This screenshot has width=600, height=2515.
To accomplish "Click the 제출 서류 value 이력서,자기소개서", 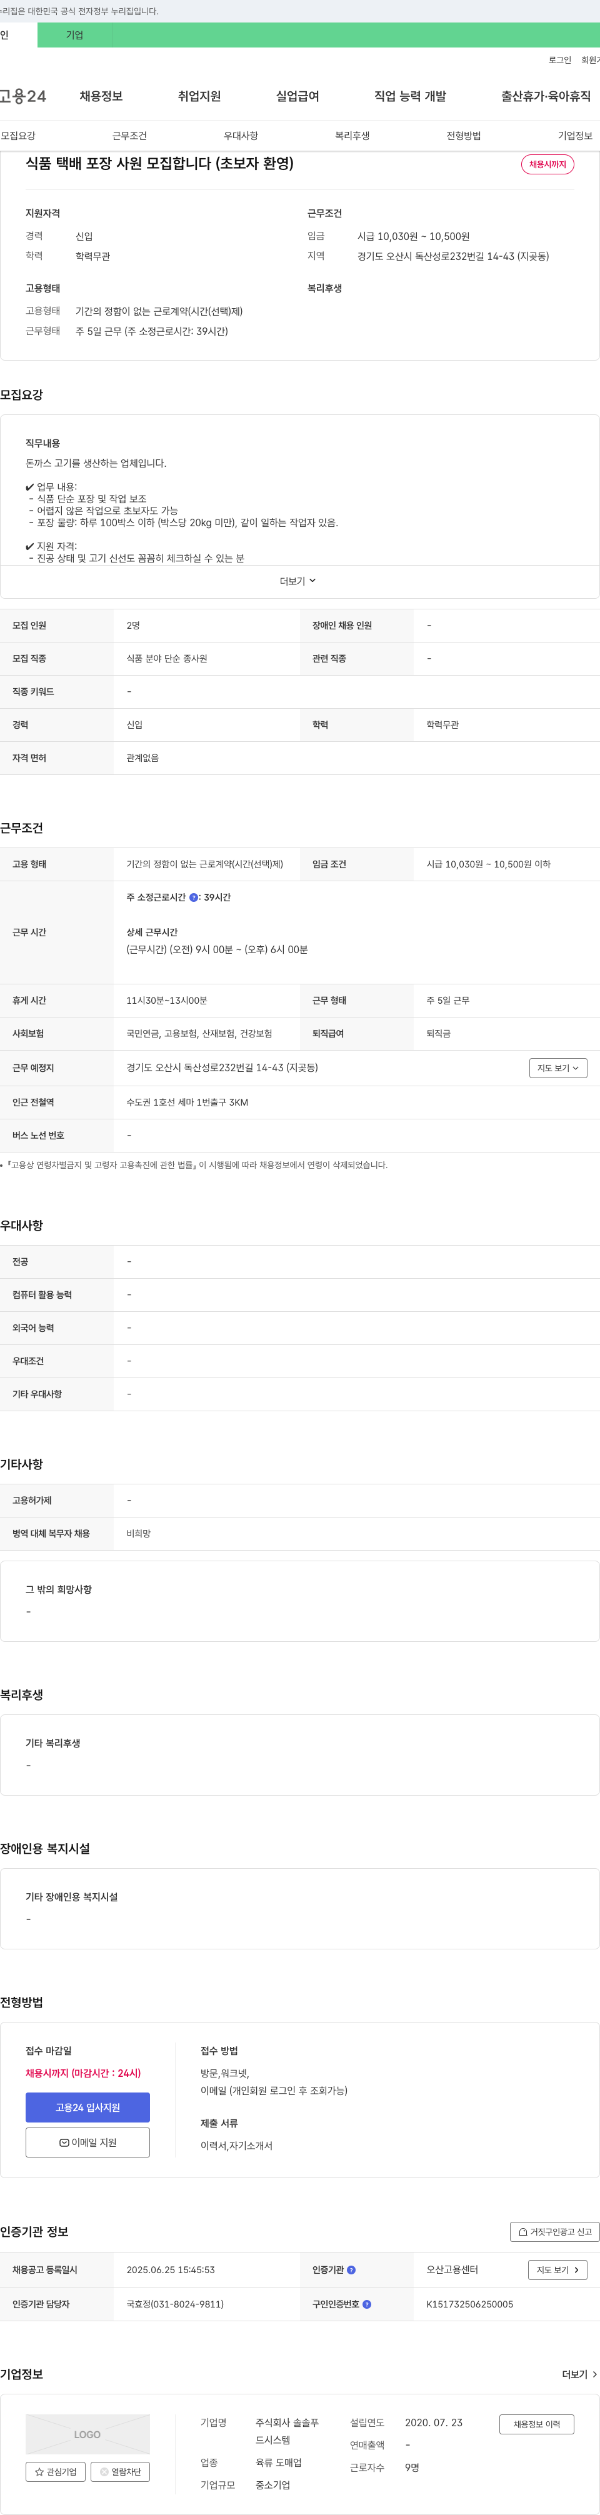I will [x=236, y=2146].
